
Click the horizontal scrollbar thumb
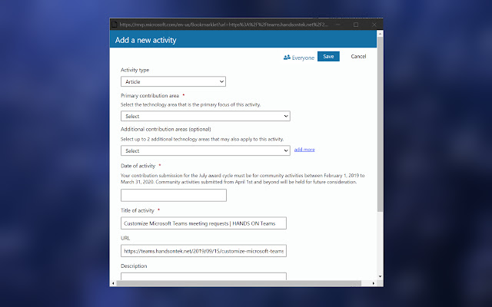pyautogui.click(x=239, y=283)
